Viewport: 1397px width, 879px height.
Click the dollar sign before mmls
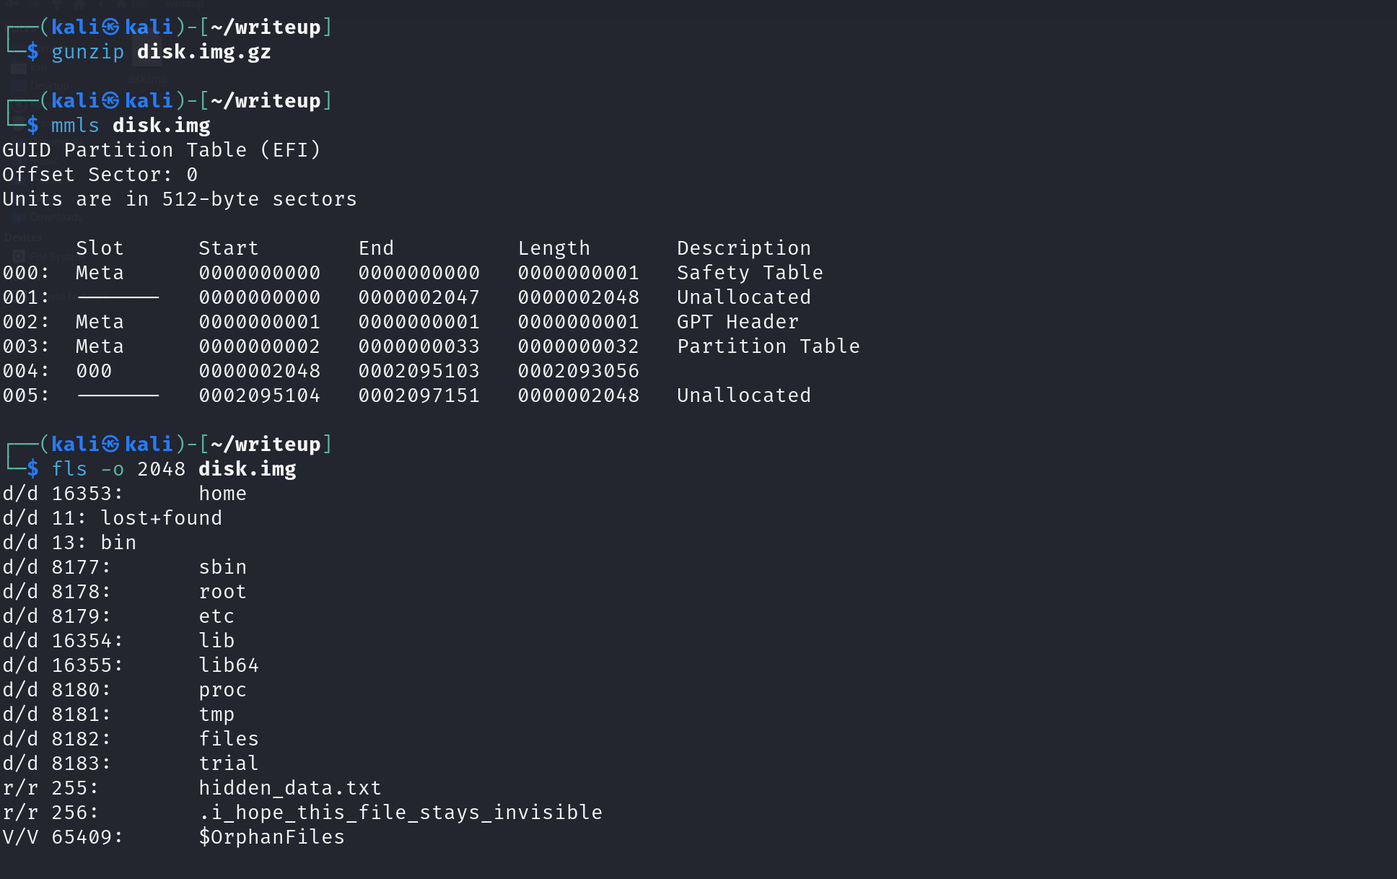click(33, 126)
